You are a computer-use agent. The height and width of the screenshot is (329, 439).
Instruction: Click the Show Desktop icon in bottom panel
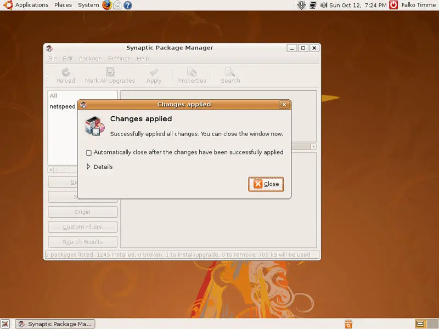pyautogui.click(x=5, y=324)
